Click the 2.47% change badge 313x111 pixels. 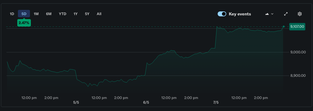coord(24,23)
